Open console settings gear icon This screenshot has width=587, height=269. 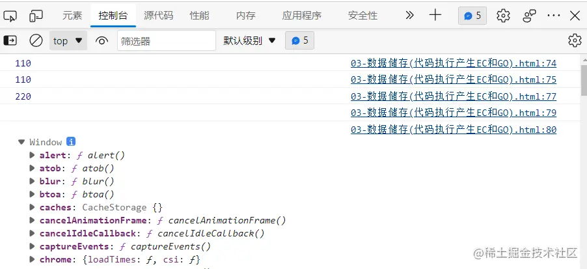pos(574,40)
